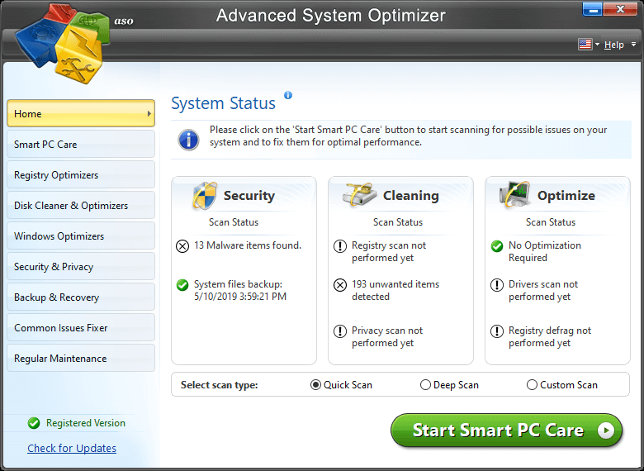Click '13 Malware items found.' text
The width and height of the screenshot is (644, 471).
point(248,245)
